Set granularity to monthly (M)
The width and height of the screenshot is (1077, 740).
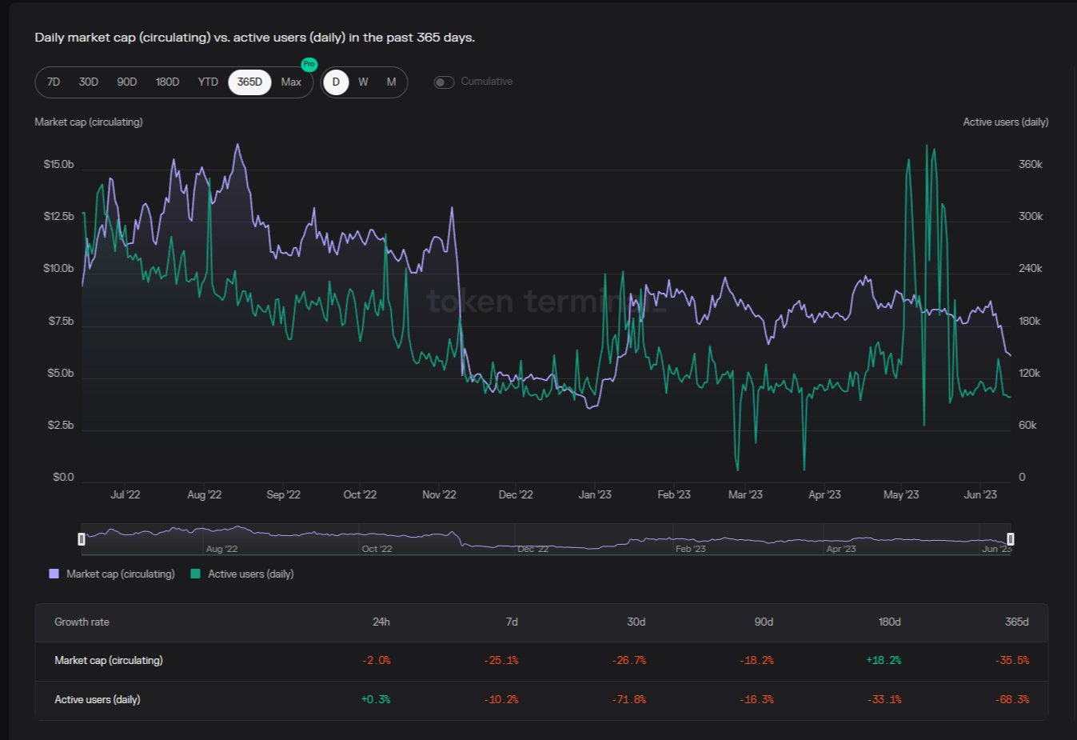point(391,82)
